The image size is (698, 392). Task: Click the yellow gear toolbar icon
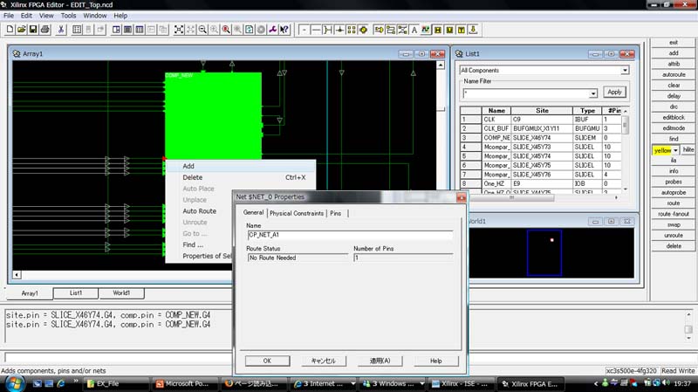coord(363,30)
